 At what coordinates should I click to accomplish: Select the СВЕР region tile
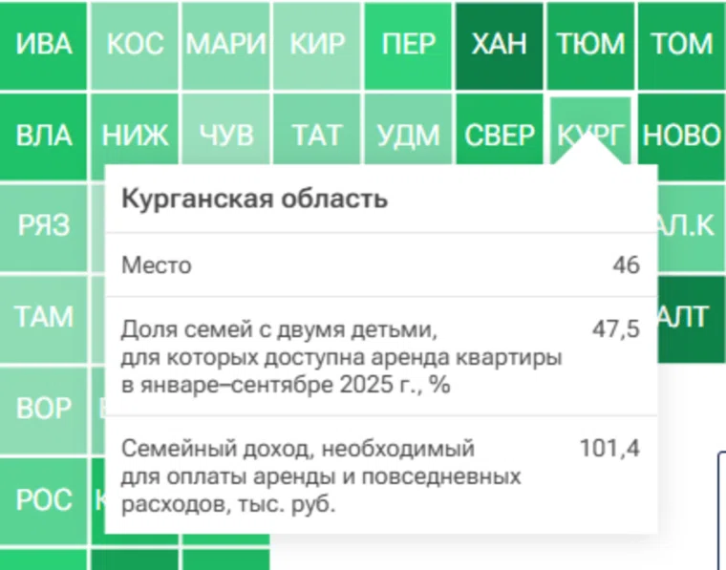click(499, 136)
